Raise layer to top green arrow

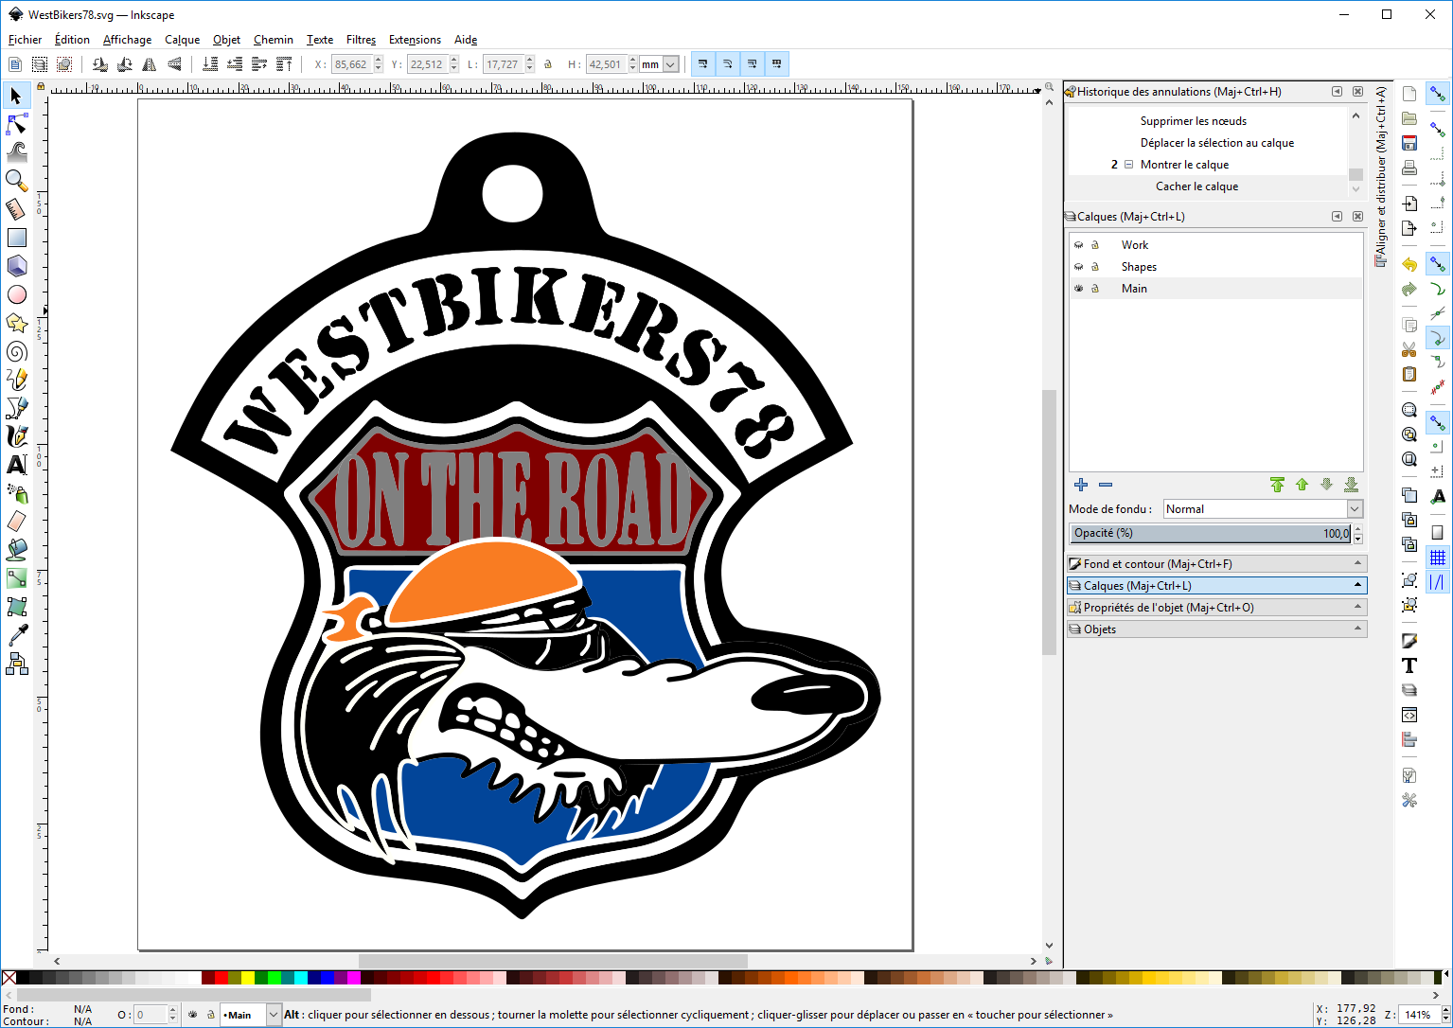(x=1277, y=485)
